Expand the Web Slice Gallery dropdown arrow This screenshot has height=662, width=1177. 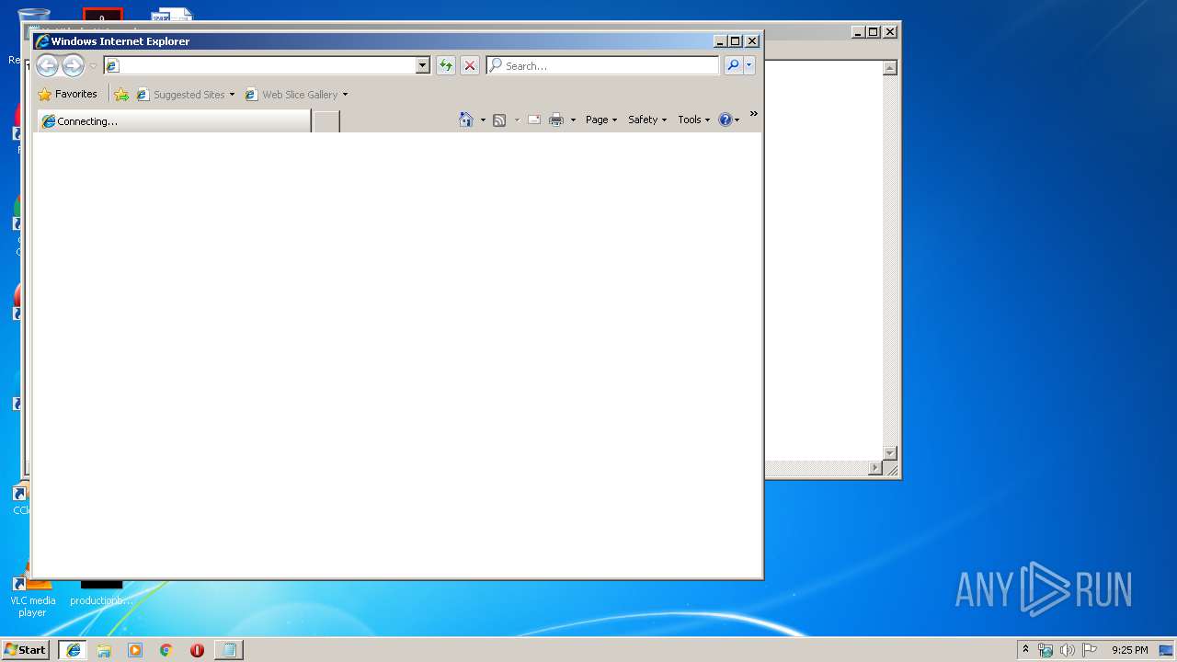[345, 95]
